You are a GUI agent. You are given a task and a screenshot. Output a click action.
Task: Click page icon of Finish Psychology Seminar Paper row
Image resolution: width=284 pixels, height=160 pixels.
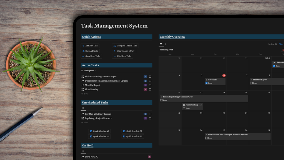(x=83, y=76)
